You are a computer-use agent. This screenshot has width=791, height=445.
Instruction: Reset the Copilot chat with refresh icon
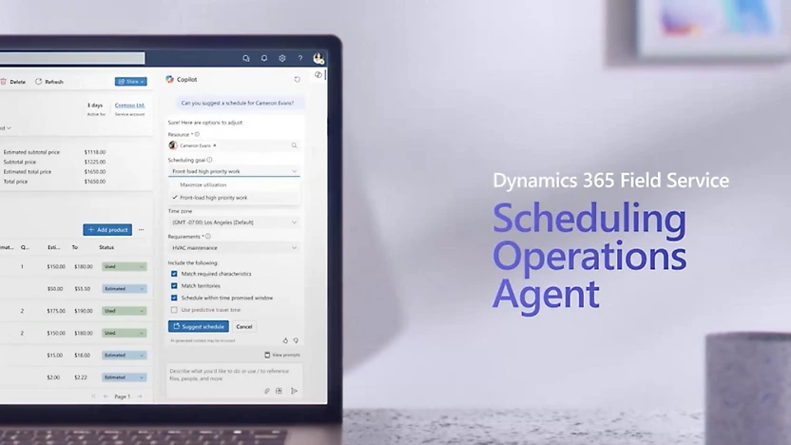pos(297,80)
